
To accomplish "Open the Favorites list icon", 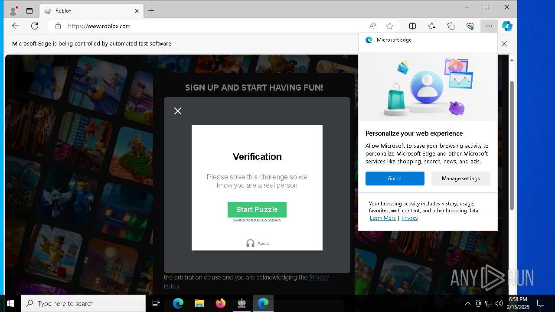I will (432, 26).
